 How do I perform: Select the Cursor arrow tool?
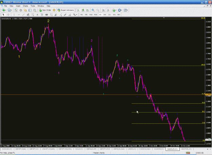coord(3,15)
